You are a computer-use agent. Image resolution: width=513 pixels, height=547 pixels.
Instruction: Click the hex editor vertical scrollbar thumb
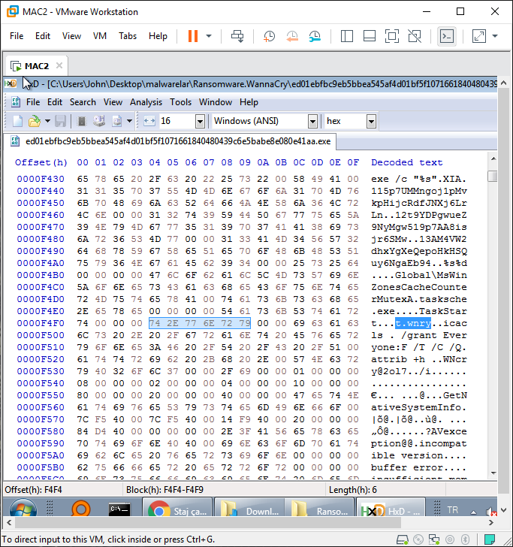pyautogui.click(x=493, y=176)
